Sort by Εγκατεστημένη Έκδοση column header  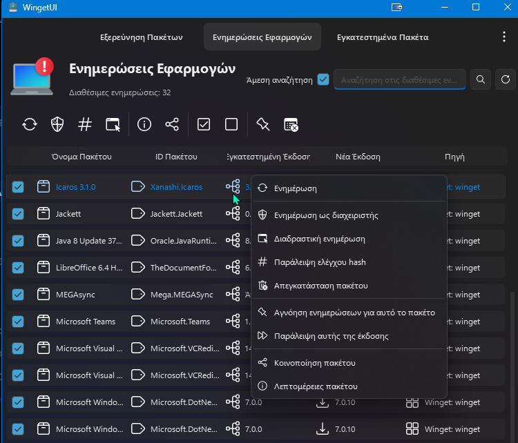[268, 157]
